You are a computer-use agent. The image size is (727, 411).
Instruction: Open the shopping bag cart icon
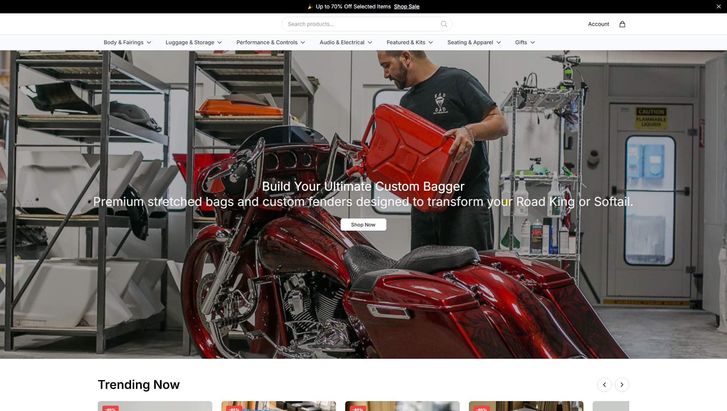[x=622, y=24]
